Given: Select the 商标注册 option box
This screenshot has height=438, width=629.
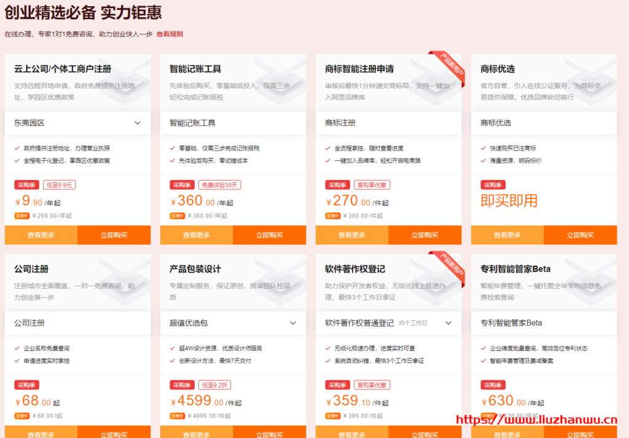Looking at the screenshot, I should click(388, 123).
